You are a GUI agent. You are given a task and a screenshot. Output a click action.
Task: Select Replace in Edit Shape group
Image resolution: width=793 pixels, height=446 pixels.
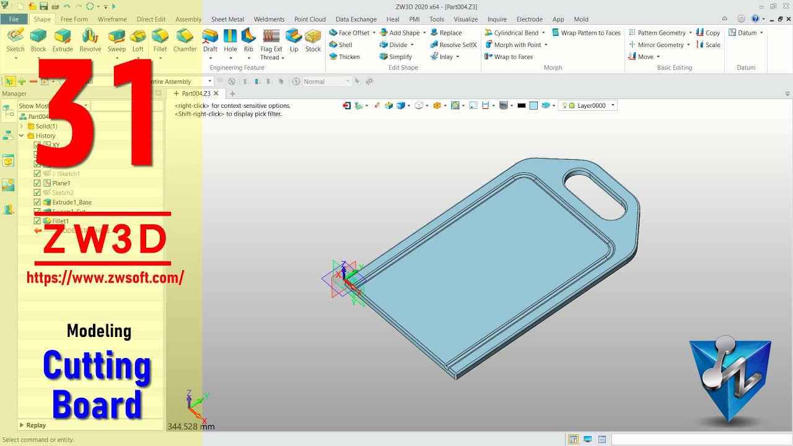click(x=446, y=33)
